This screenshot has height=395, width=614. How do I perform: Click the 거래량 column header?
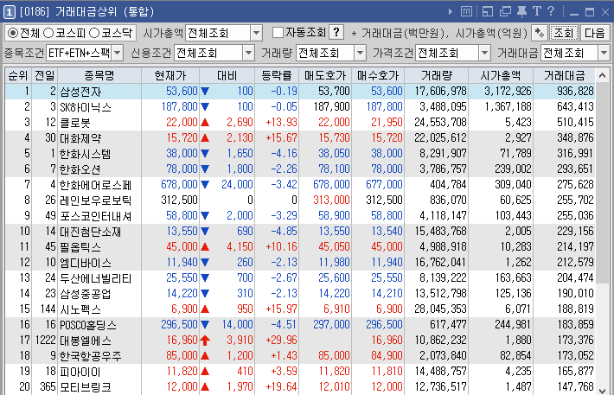click(436, 75)
